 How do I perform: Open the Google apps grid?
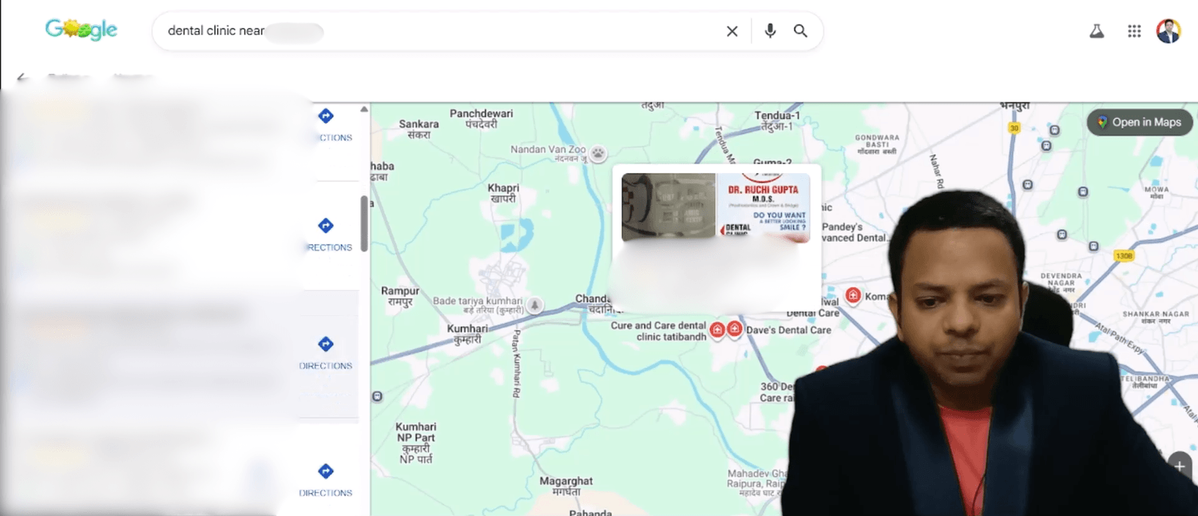point(1134,31)
